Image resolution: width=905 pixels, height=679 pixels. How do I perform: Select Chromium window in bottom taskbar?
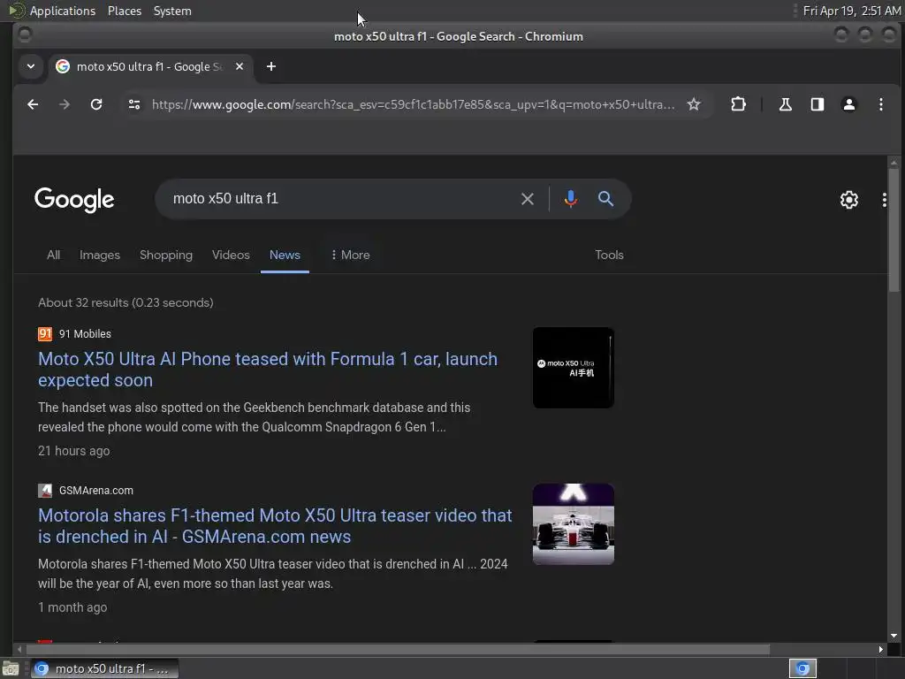pyautogui.click(x=104, y=668)
